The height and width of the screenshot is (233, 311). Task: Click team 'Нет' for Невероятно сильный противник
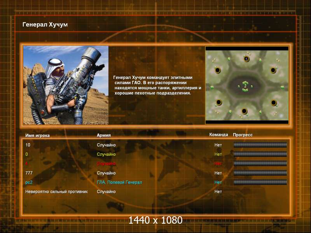(x=218, y=191)
